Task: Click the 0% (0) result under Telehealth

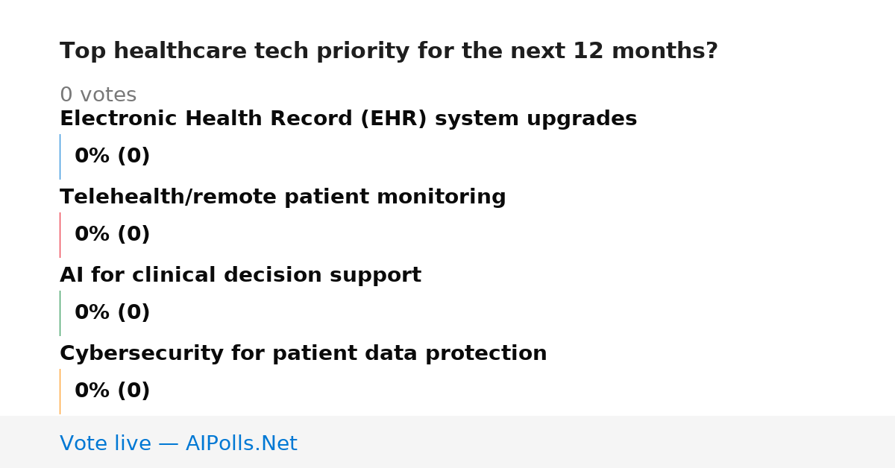Action: 113,235
